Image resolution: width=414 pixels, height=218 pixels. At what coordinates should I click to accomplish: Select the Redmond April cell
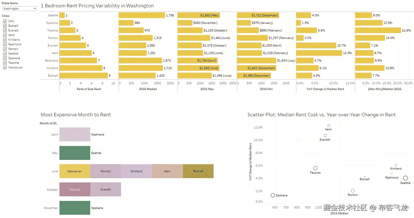coord(75,135)
